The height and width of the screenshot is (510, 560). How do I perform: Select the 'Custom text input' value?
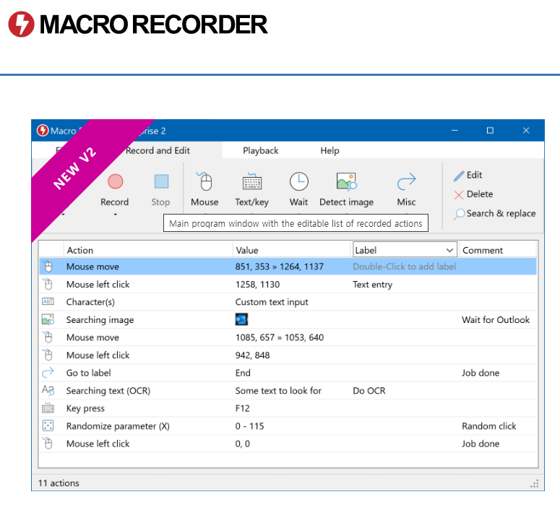272,302
